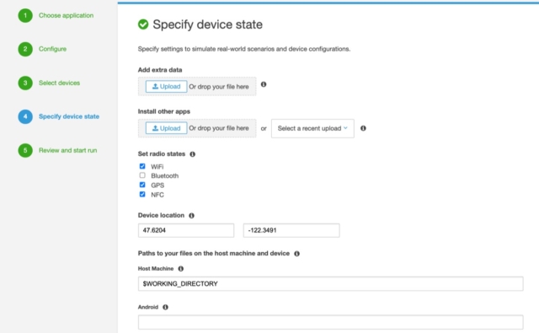Click the latitude field showing 47.6204

[186, 230]
